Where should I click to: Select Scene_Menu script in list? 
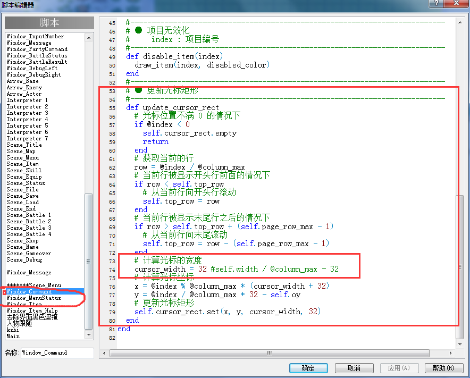point(23,157)
